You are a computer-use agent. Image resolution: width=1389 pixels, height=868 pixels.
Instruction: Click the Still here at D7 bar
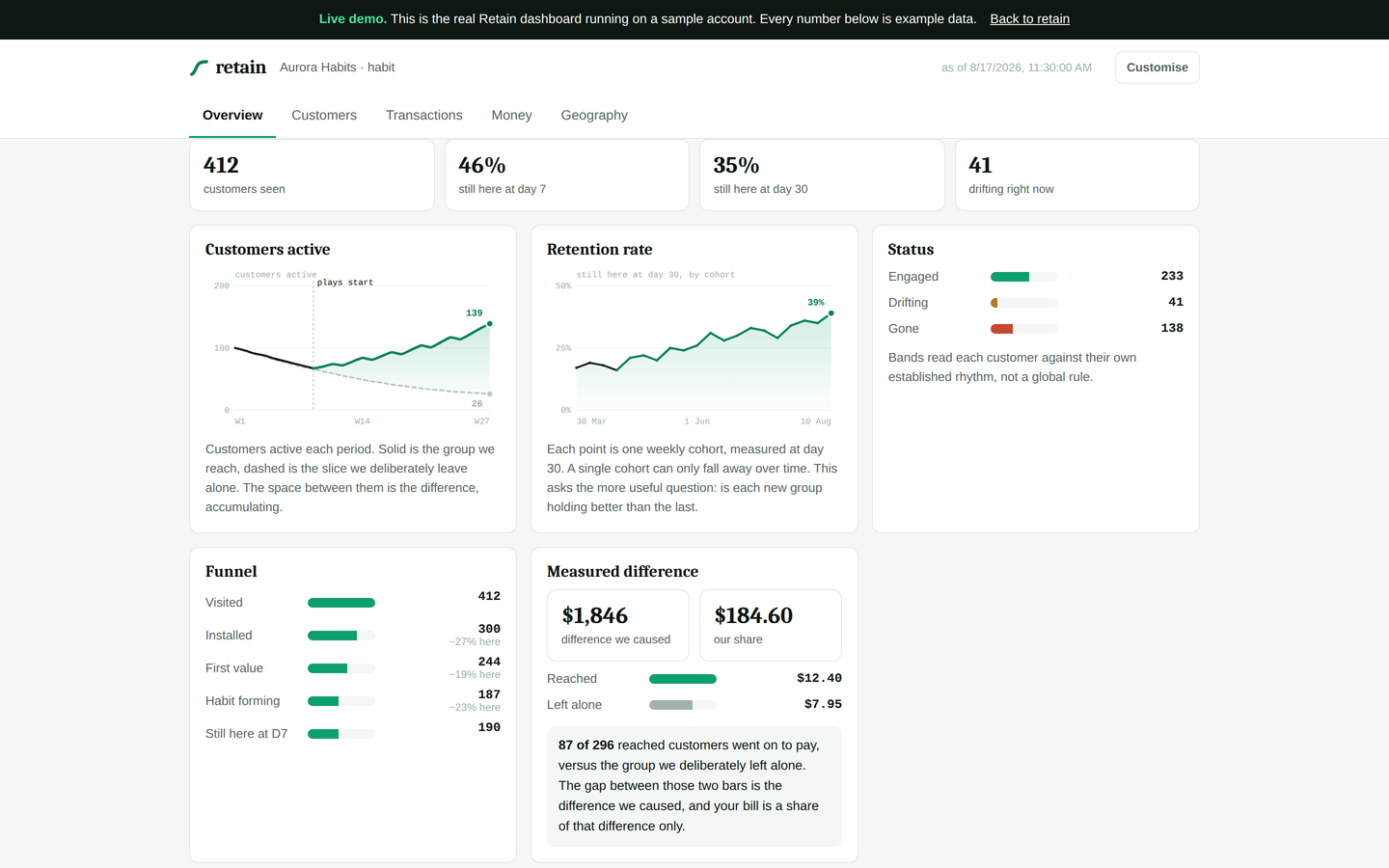click(x=341, y=734)
